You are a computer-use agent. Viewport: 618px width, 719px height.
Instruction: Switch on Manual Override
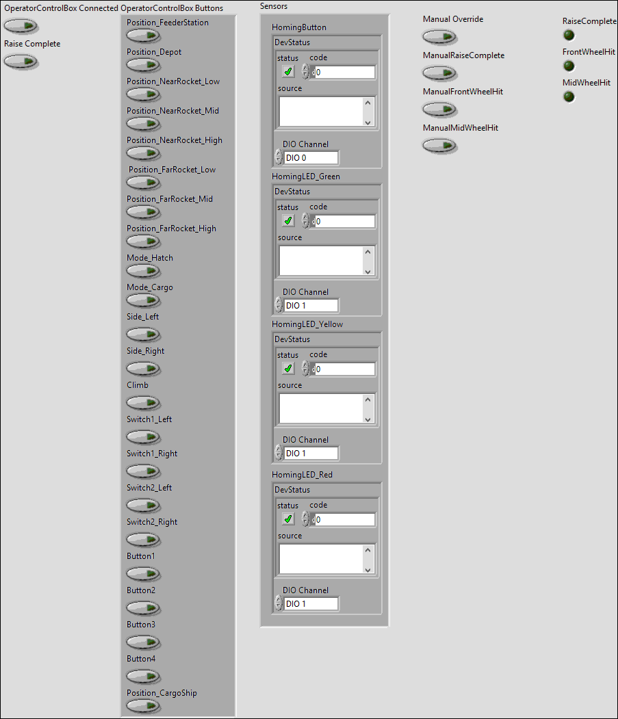[439, 37]
